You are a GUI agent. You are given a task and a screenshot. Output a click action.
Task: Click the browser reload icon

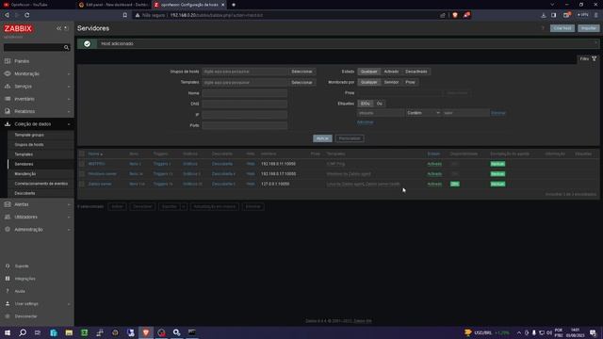pos(27,15)
